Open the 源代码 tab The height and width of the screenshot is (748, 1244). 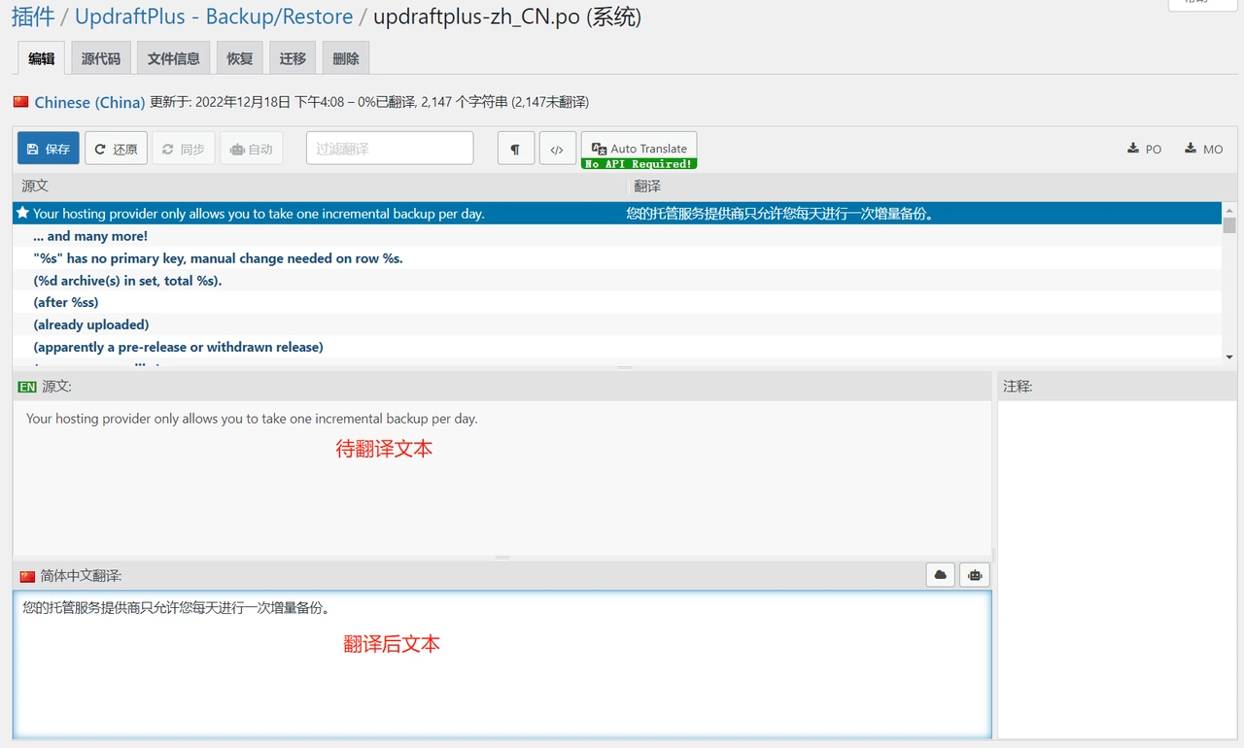click(x=101, y=58)
